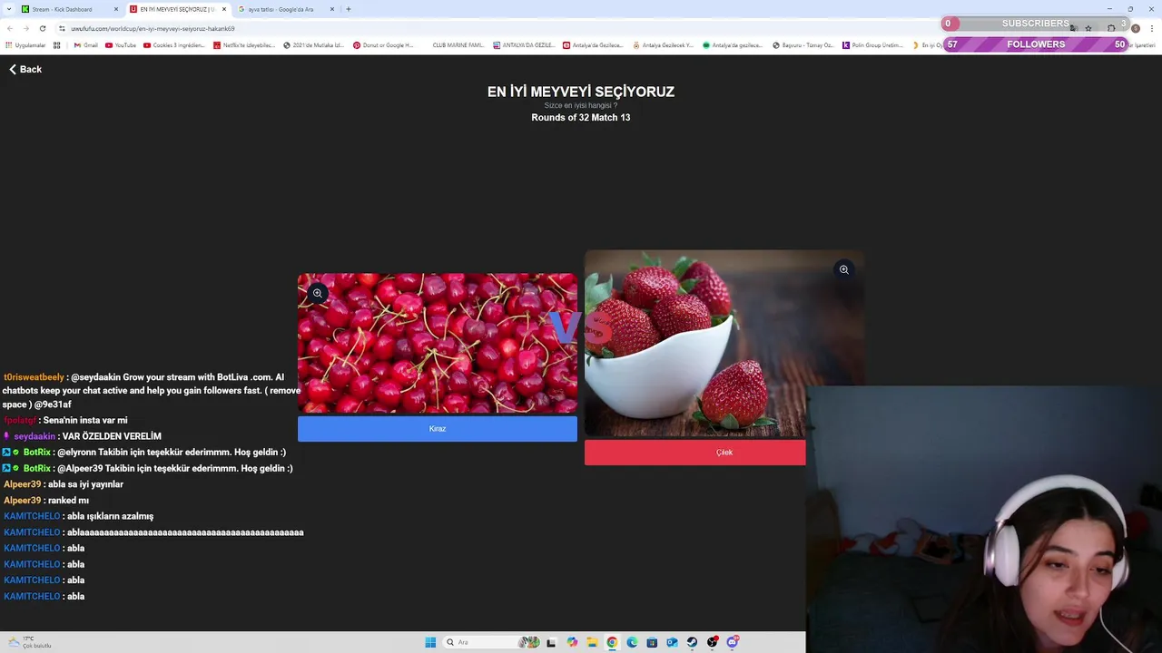
Task: Open Microsoft Edge from the taskbar
Action: coord(632,642)
